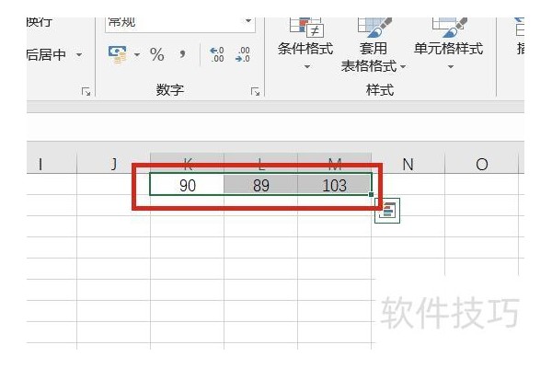This screenshot has width=552, height=368.
Task: Click Decrease Decimal icon
Action: 243,55
